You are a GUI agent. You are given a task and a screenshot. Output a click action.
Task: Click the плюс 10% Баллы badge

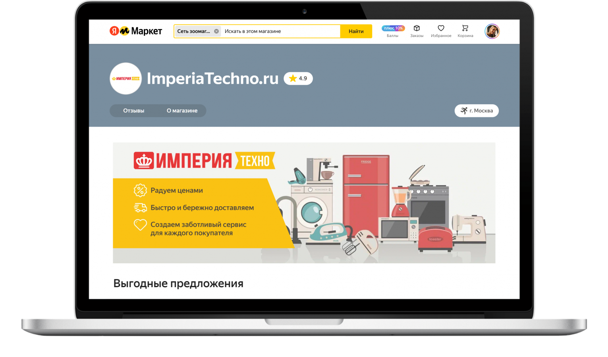[393, 28]
